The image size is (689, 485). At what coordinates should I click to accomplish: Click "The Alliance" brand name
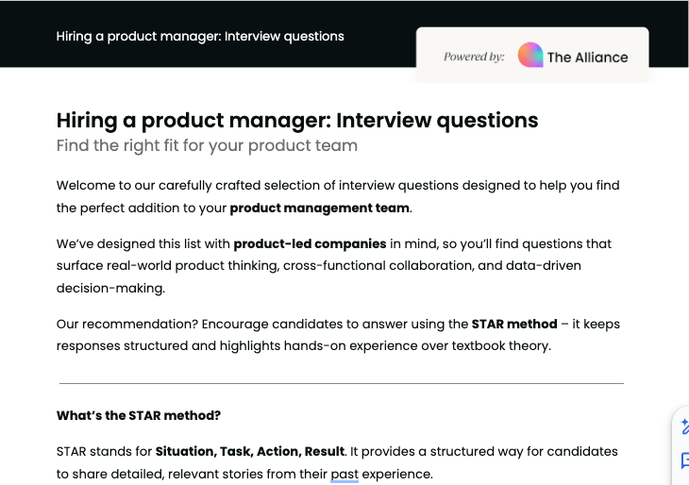[587, 57]
